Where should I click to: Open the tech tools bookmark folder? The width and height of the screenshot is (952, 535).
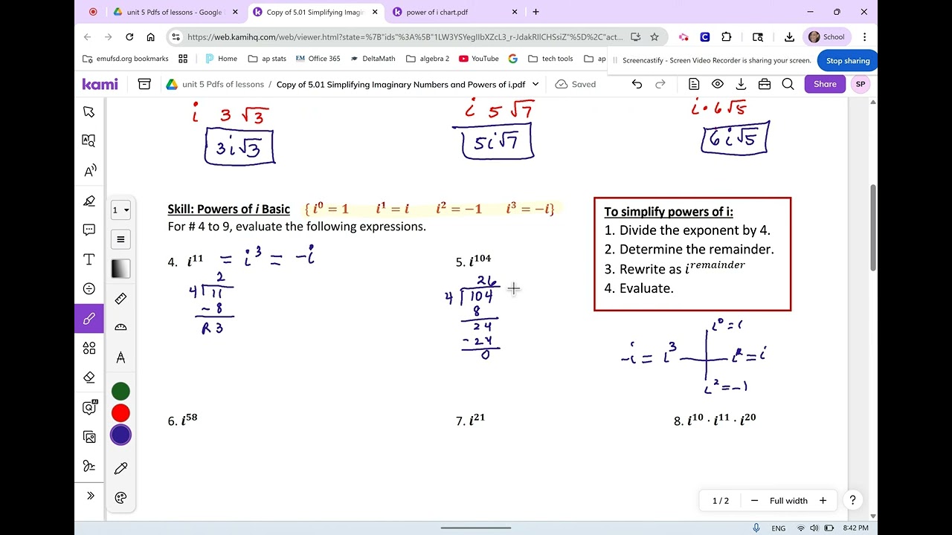tap(550, 59)
